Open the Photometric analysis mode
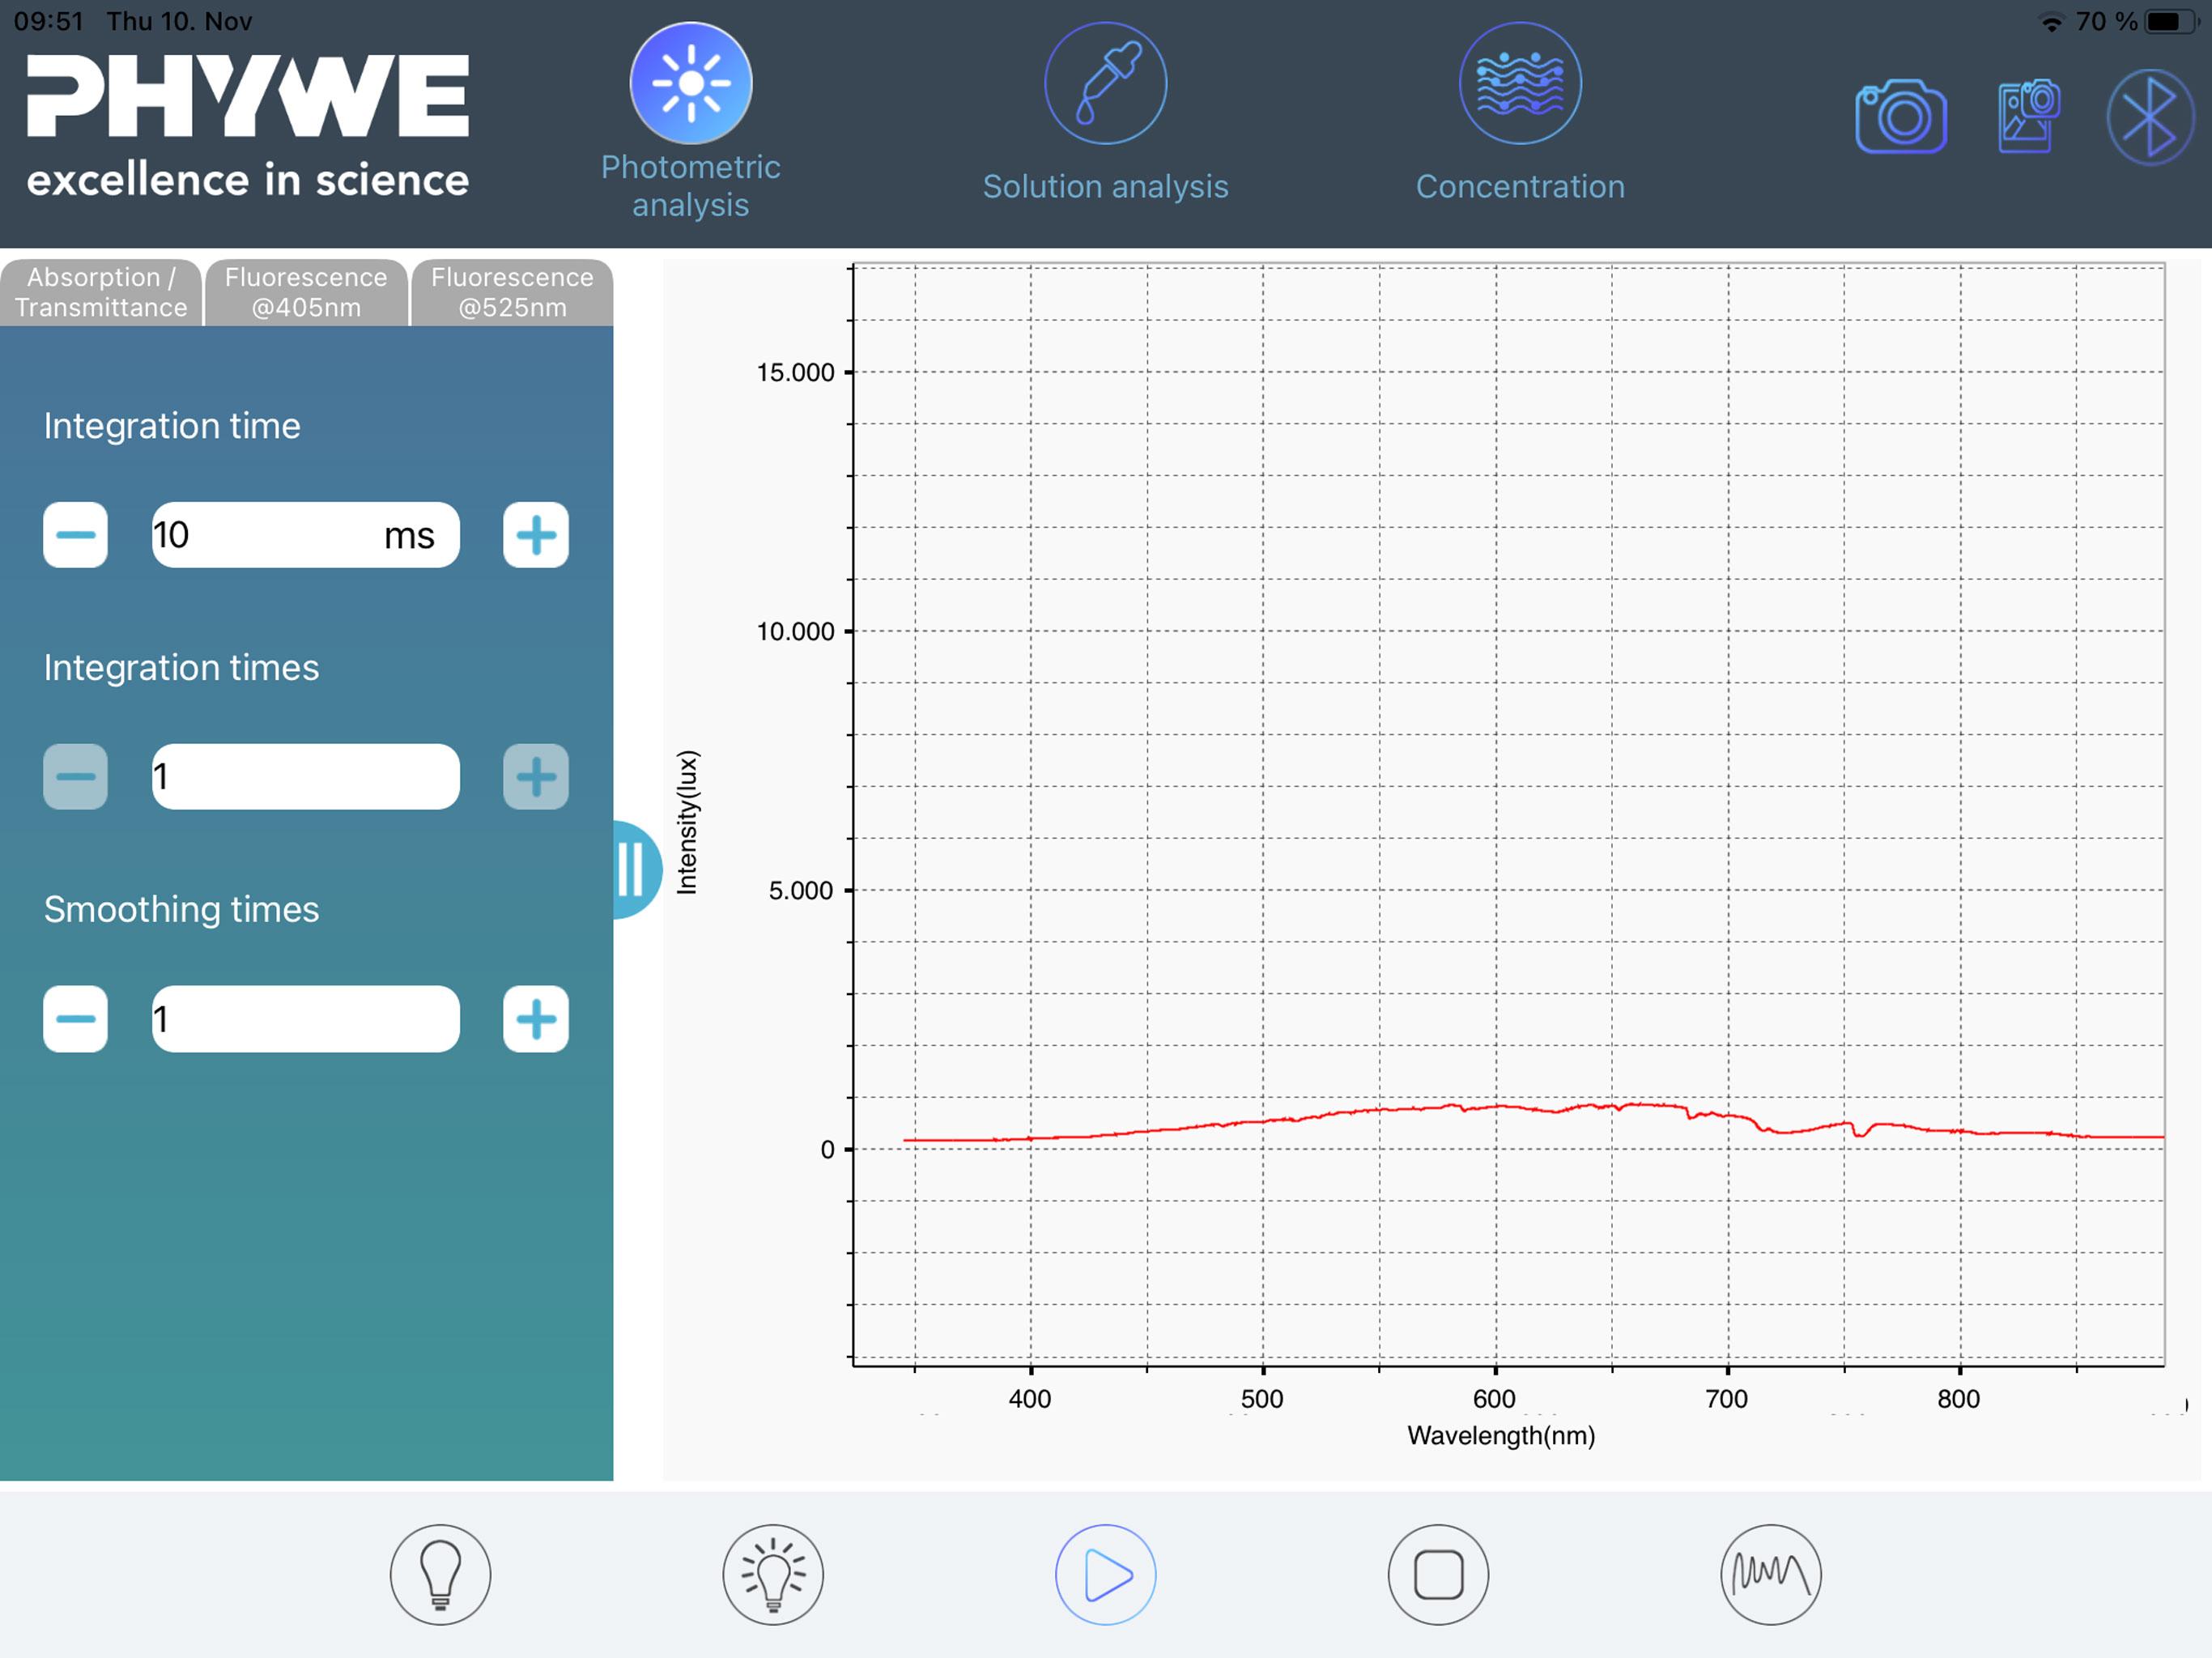Image resolution: width=2212 pixels, height=1658 pixels. 690,84
